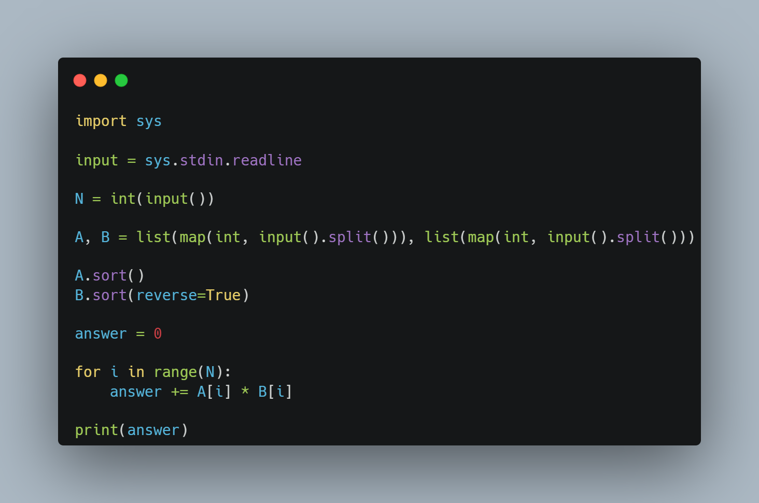Viewport: 759px width, 503px height.
Task: Click 'reverse' in 'B.sort(reverse=True)'
Action: pyautogui.click(x=166, y=295)
